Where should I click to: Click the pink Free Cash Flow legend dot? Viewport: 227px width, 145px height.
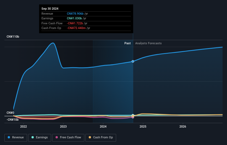[x=57, y=137]
